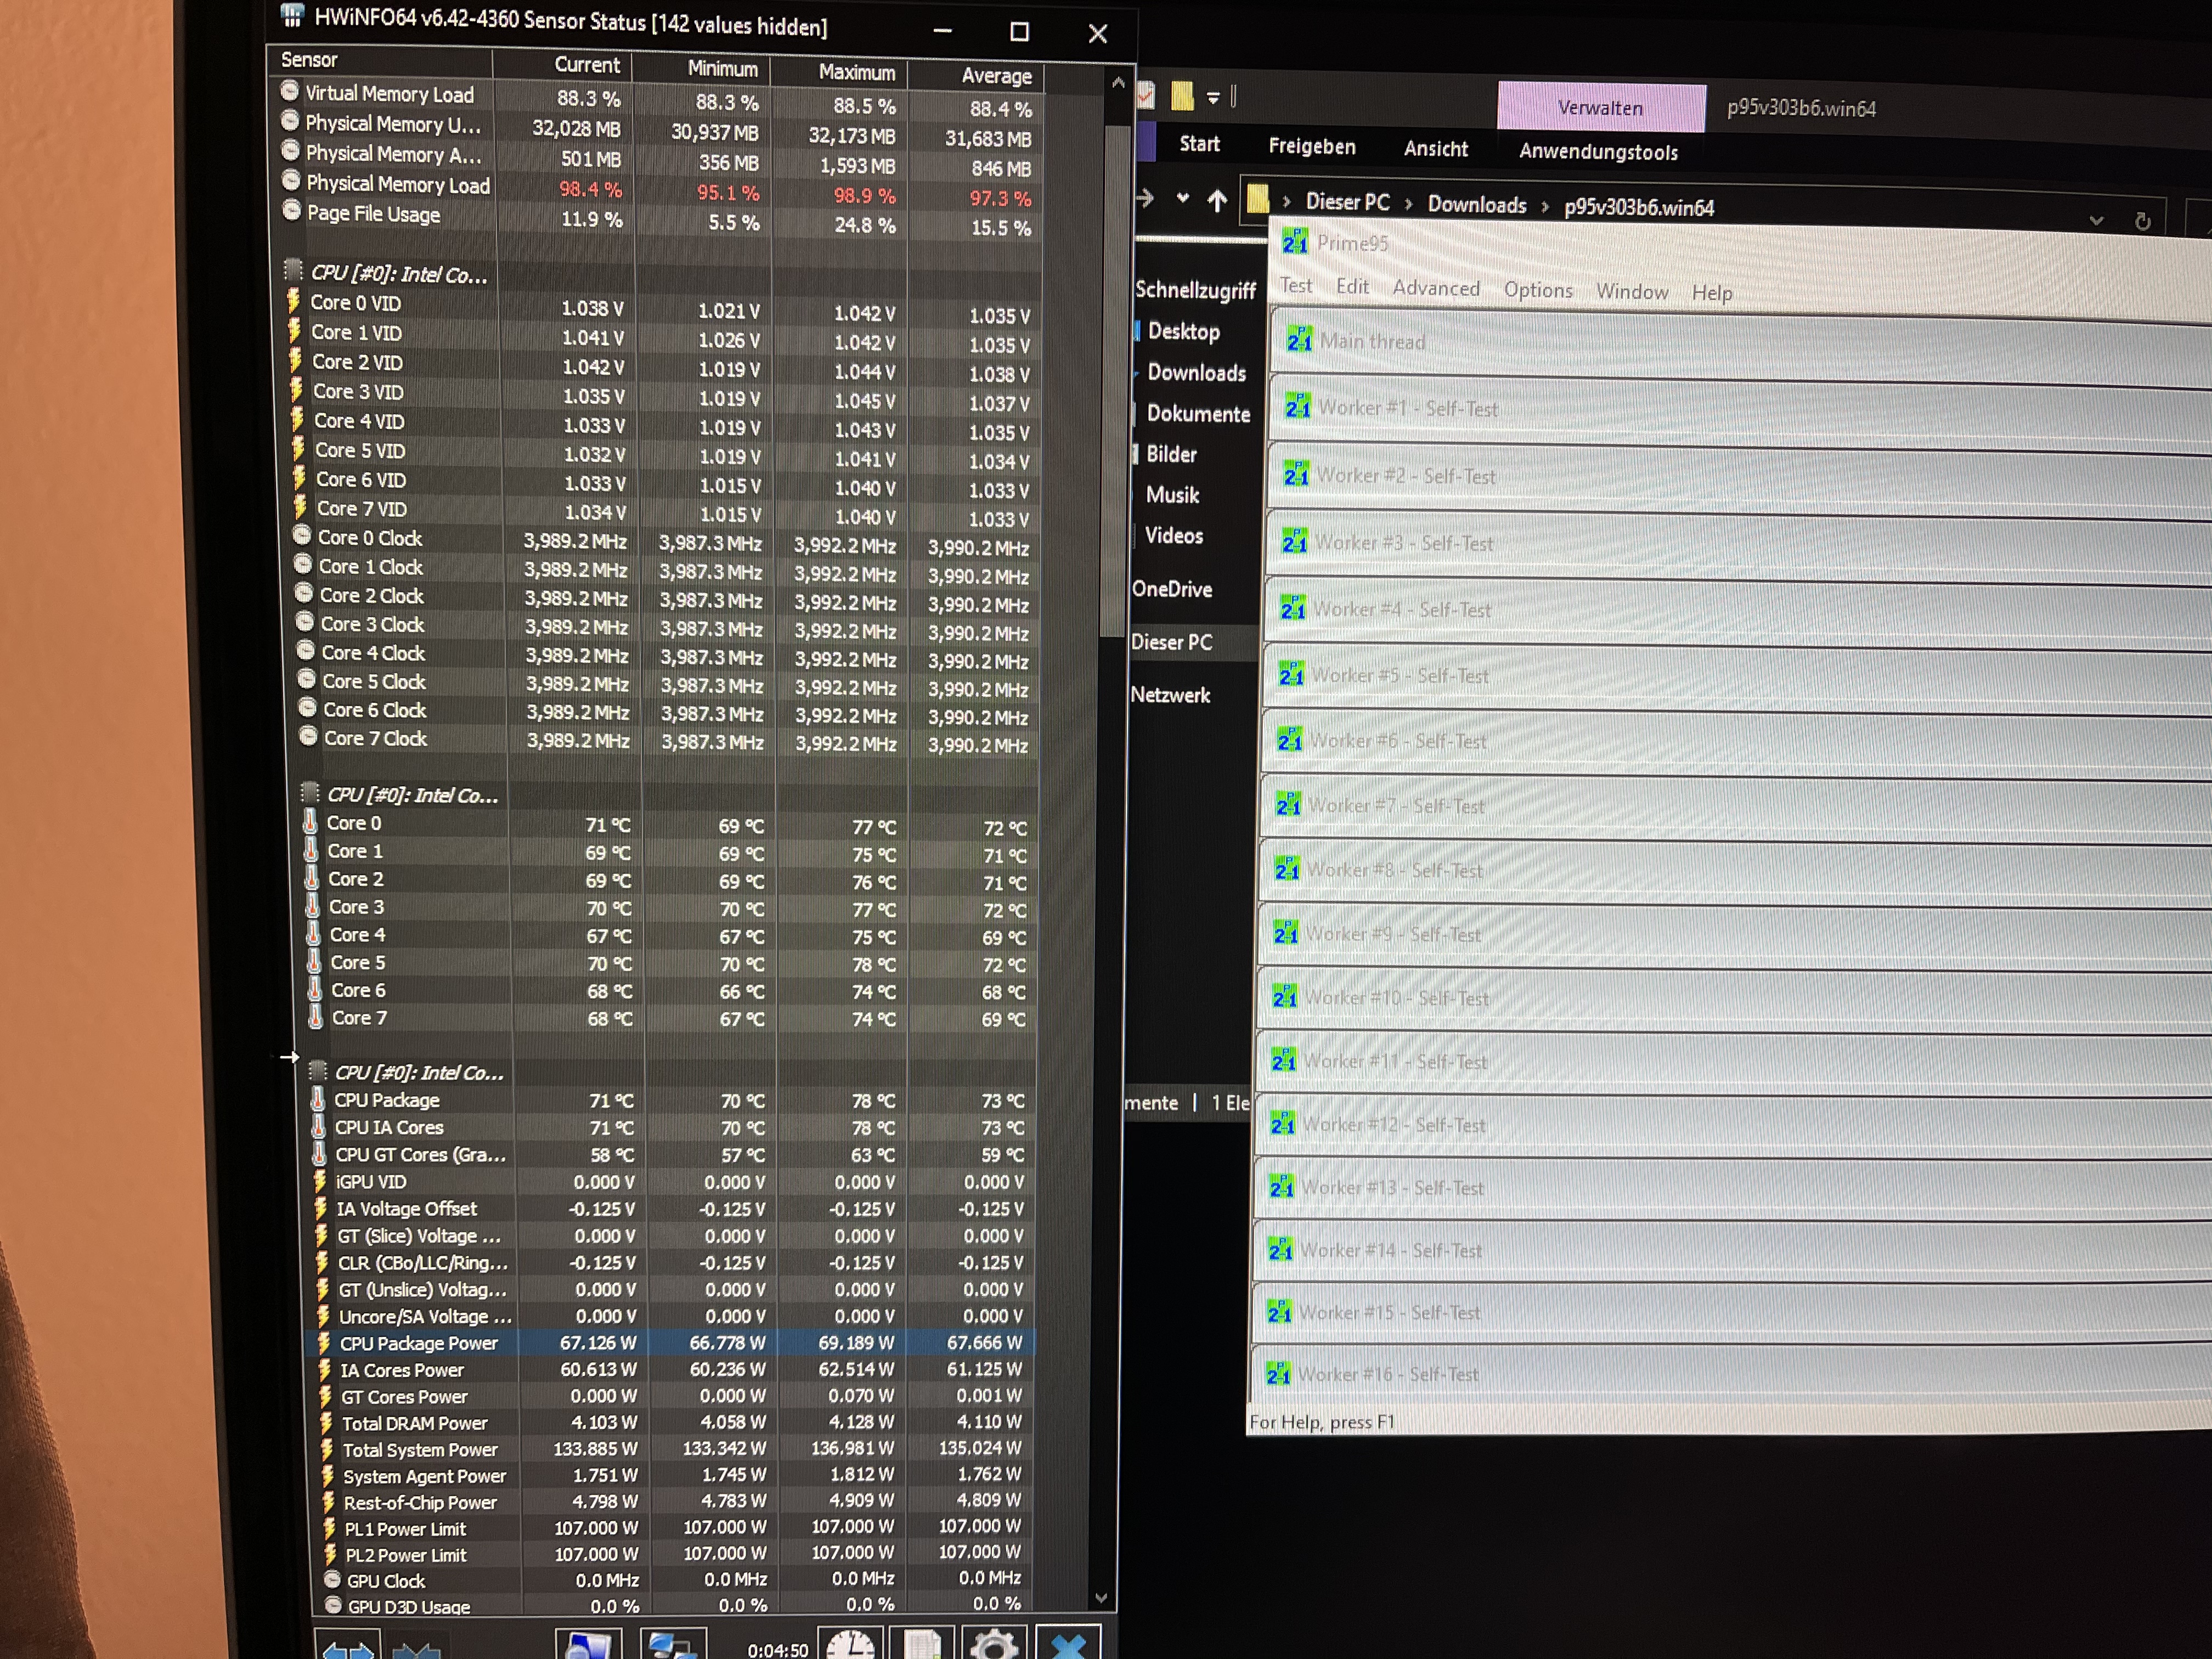This screenshot has height=1659, width=2212.
Task: Open the networked computers remote icon in HWiNFO
Action: point(672,1645)
